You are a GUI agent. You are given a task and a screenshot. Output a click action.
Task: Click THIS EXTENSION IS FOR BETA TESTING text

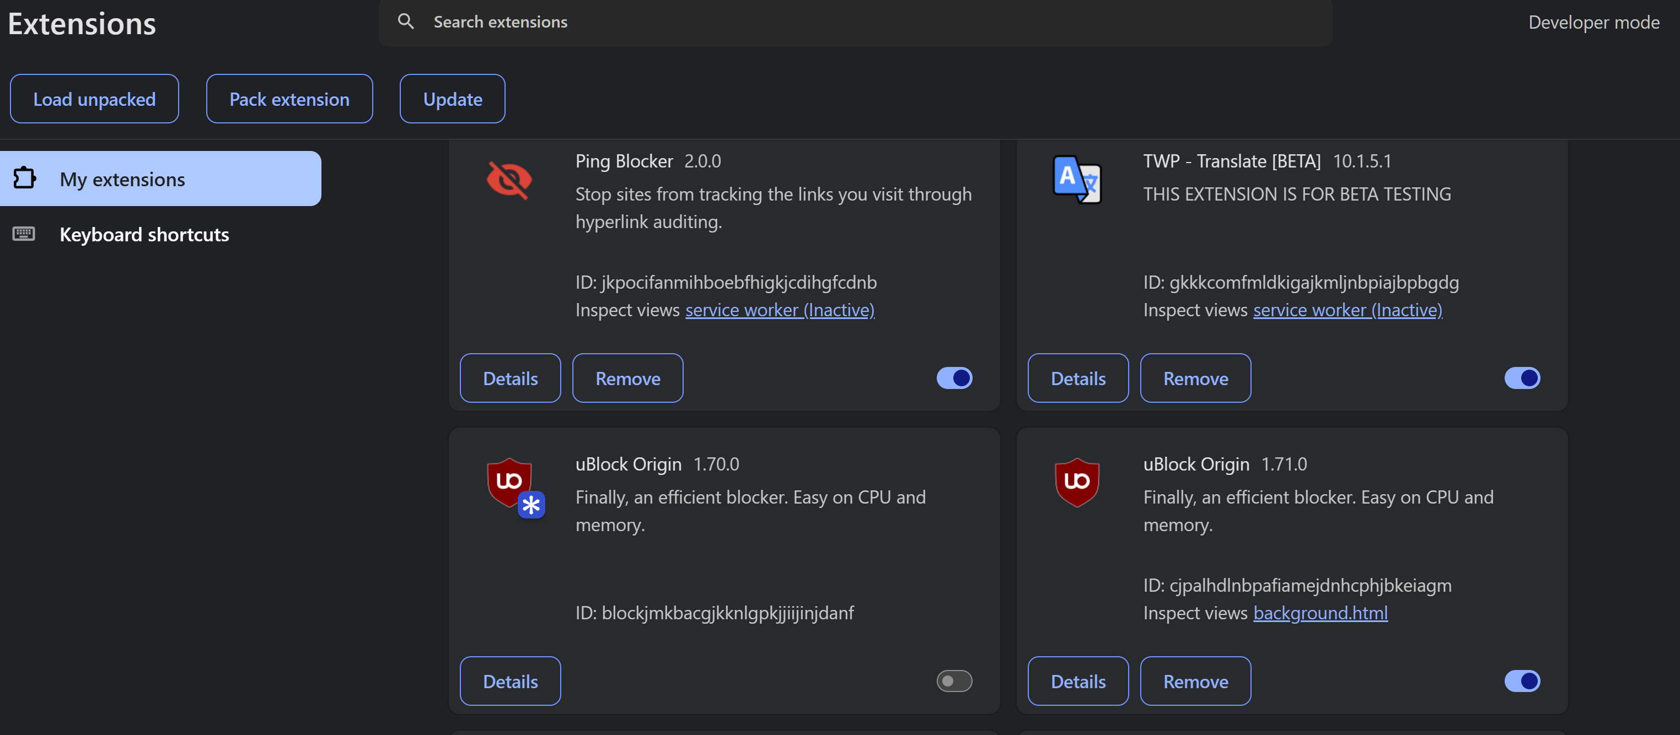[x=1297, y=194]
